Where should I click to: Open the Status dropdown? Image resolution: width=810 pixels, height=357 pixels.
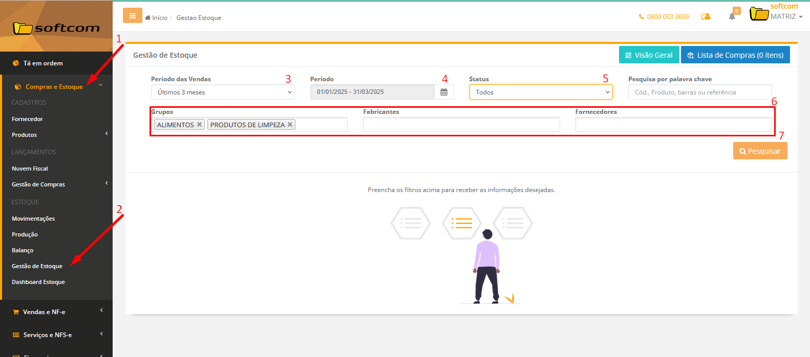pos(541,92)
